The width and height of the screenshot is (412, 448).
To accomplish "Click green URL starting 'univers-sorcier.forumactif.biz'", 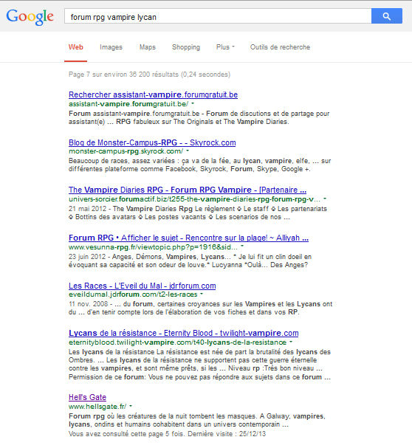I will click(x=194, y=199).
